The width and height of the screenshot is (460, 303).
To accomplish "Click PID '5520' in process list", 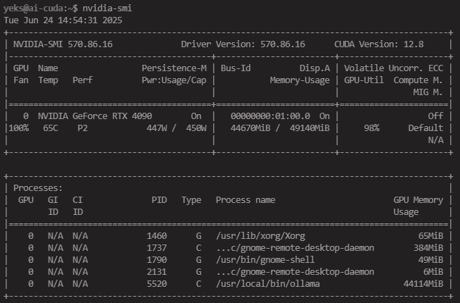I will pos(157,284).
